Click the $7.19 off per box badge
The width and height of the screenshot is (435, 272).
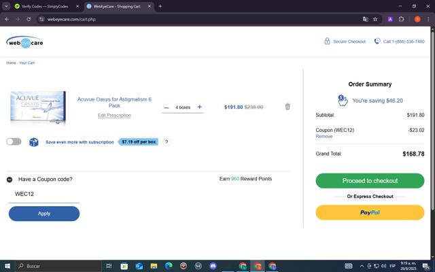pyautogui.click(x=138, y=142)
